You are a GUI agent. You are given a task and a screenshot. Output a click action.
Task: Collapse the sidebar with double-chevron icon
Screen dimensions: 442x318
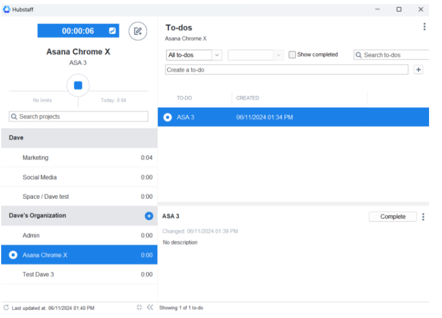click(150, 308)
